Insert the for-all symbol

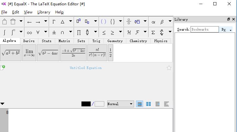point(38,32)
